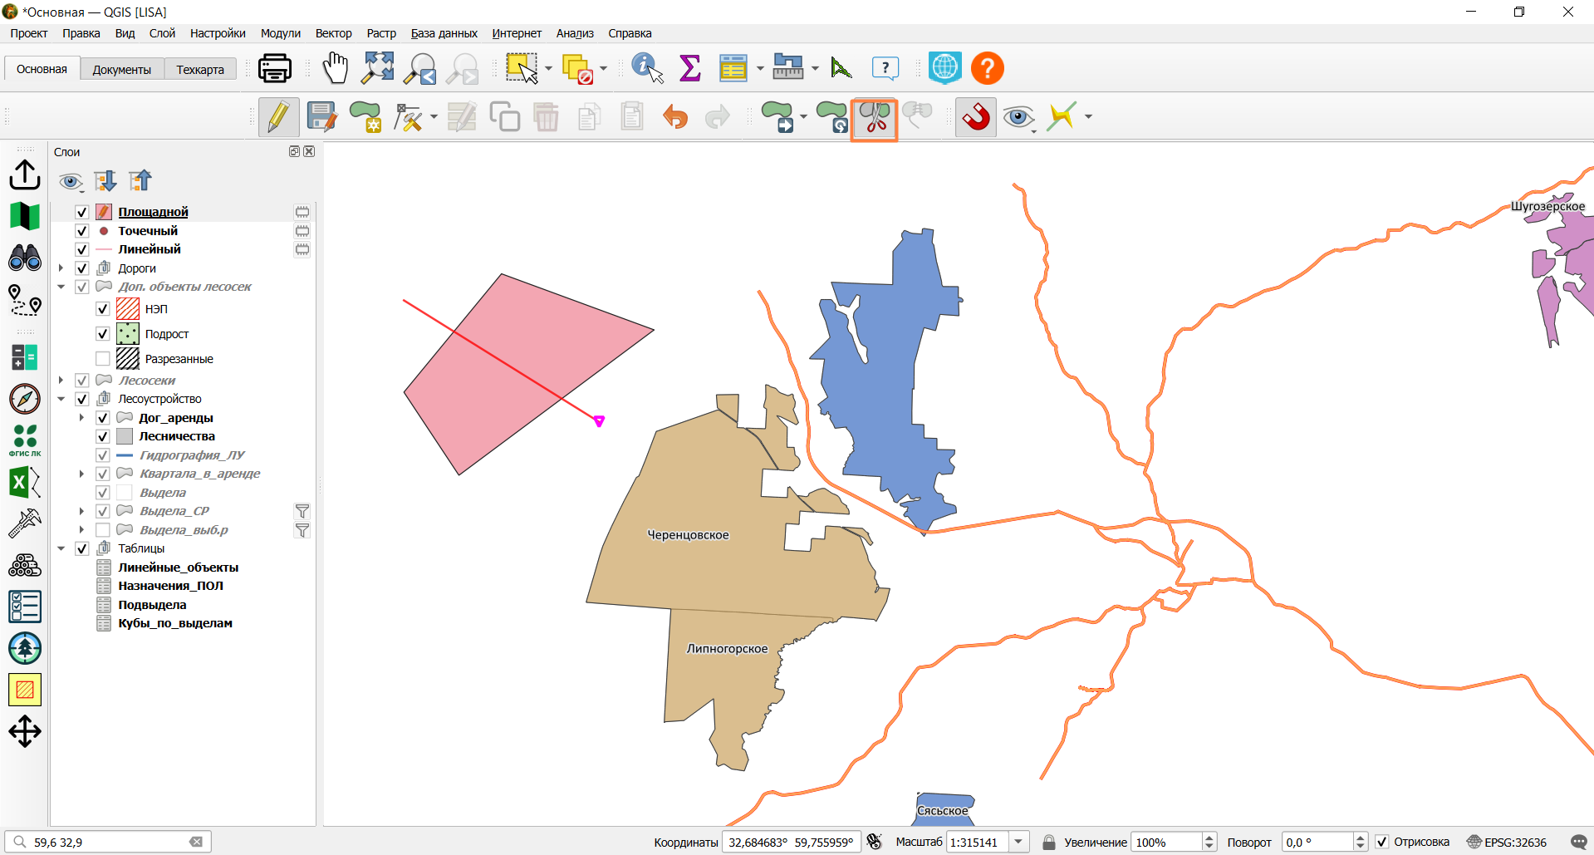Click the НЭП red hatched color swatch
The width and height of the screenshot is (1594, 855).
128,309
